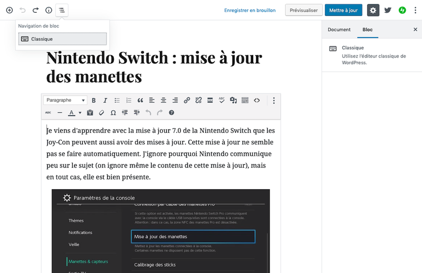The height and width of the screenshot is (273, 422).
Task: Open source code view icon
Action: (257, 100)
